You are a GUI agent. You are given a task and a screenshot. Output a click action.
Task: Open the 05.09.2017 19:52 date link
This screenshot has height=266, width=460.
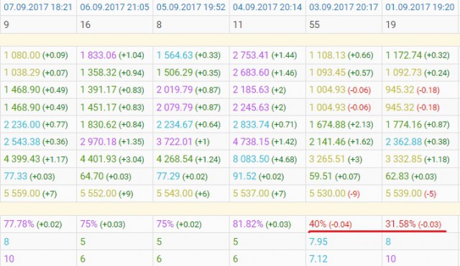(x=191, y=7)
